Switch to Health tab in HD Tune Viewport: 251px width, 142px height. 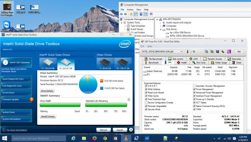[x=182, y=62]
